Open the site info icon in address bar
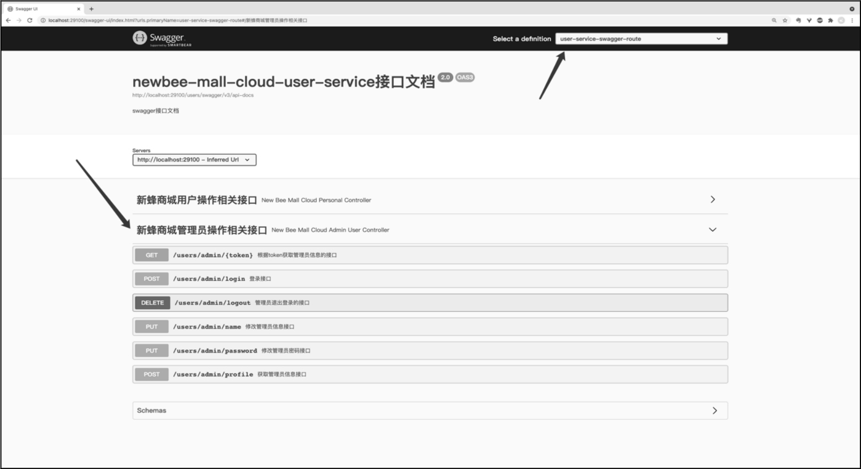Viewport: 861px width, 469px height. pos(43,20)
